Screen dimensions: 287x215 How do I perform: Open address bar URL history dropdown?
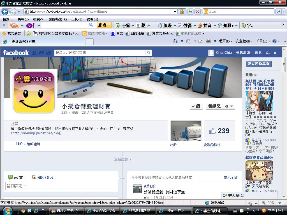175,11
